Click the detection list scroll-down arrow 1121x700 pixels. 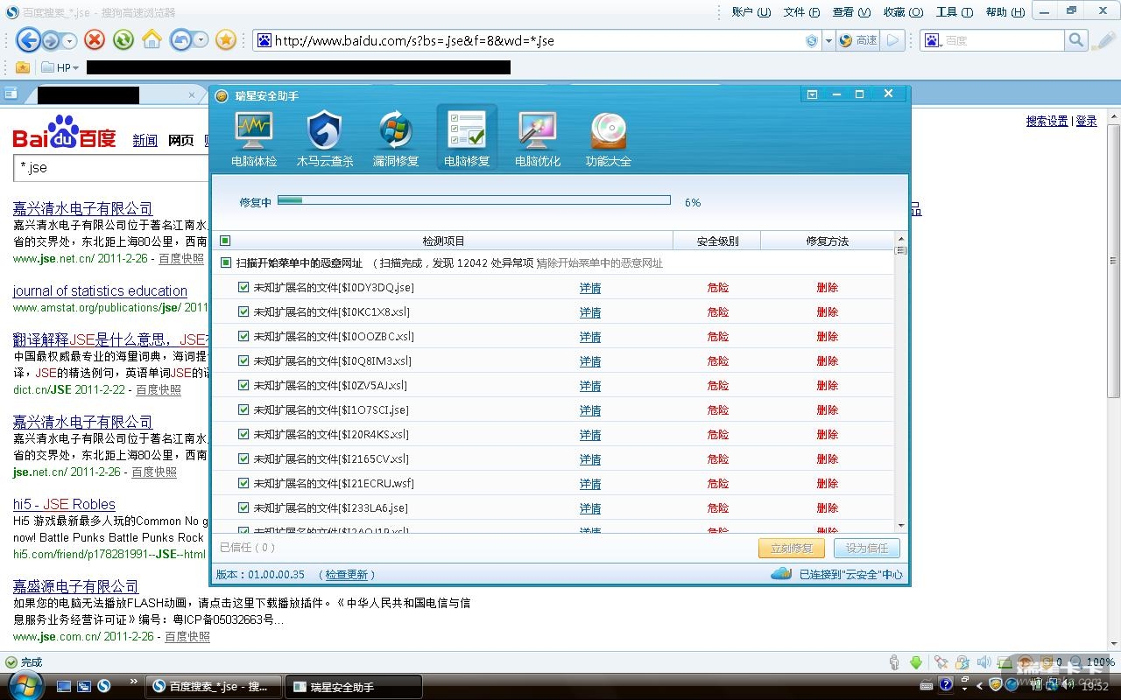point(901,525)
